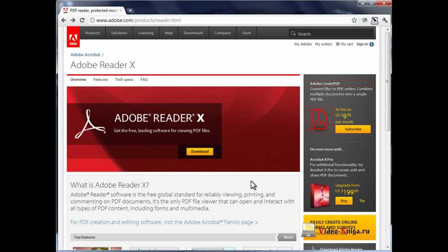The width and height of the screenshot is (448, 252).
Task: Visit the Adobe Acrobat Family page link
Action: (x=164, y=222)
